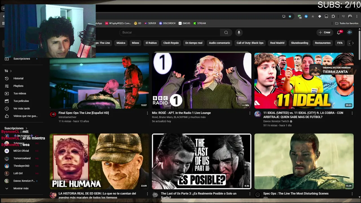361x203 pixels.
Task: Bookmark page with the star icon
Action: (290, 16)
